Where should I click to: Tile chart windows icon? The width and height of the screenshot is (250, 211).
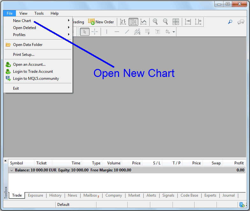176,22
